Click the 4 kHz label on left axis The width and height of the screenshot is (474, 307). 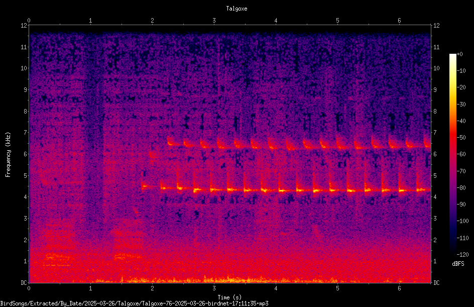pyautogui.click(x=26, y=197)
